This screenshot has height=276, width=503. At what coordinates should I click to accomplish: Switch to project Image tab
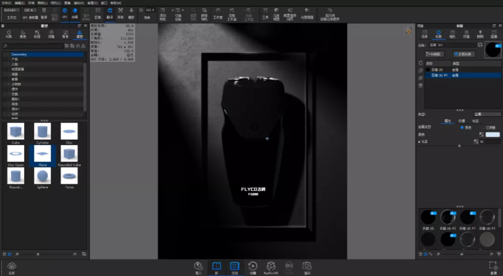click(x=494, y=34)
